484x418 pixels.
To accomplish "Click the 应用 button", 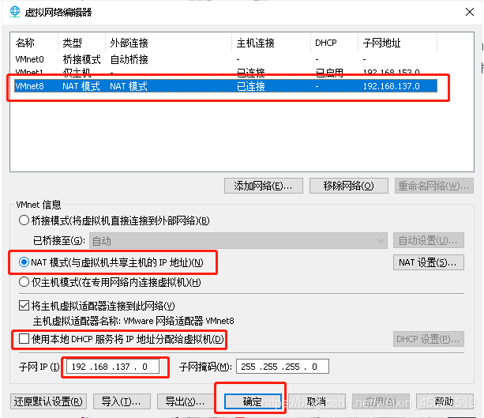I will [381, 401].
